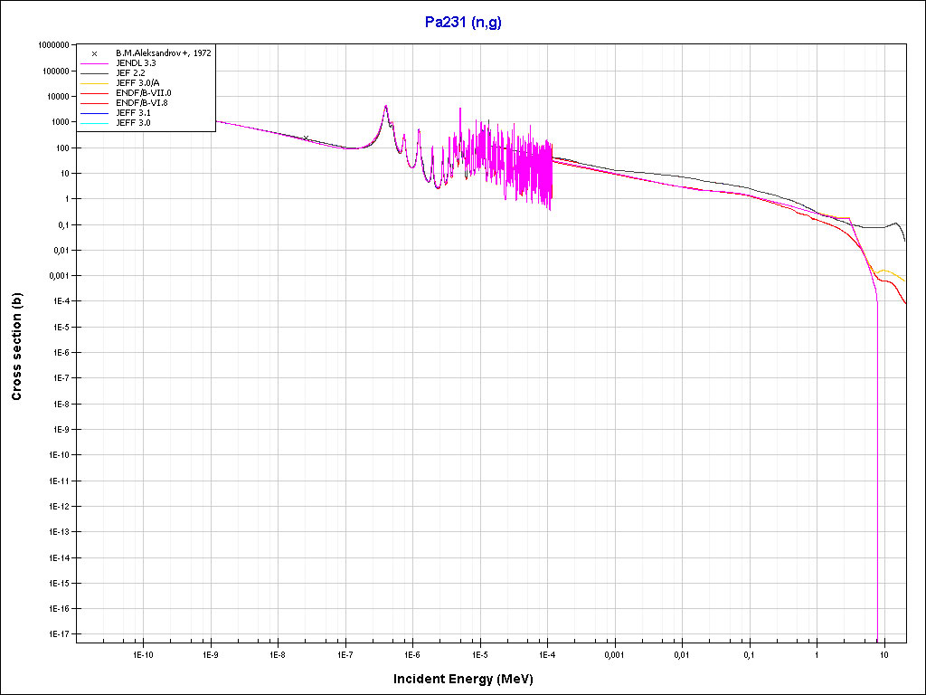The height and width of the screenshot is (695, 926).
Task: Click the blue JEFF 3.1 legend line
Action: coord(94,112)
